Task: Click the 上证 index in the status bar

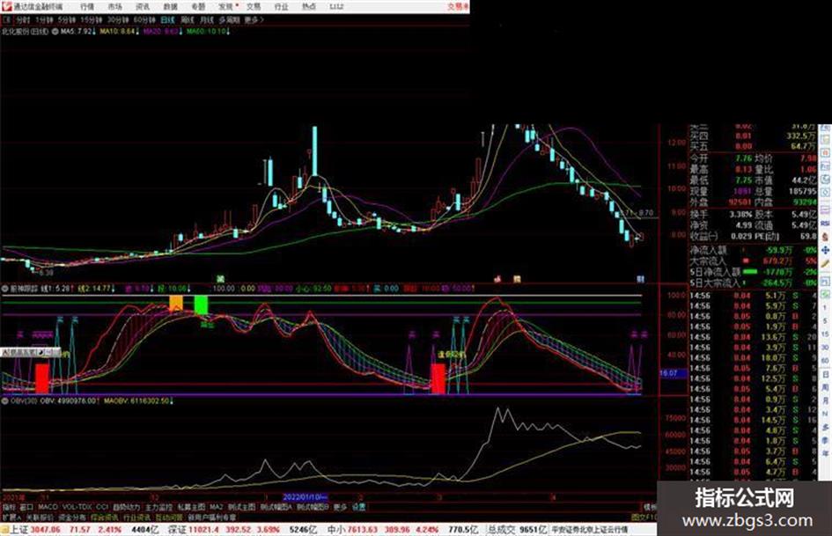Action: click(19, 530)
